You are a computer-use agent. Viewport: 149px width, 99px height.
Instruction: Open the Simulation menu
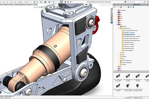(x=20, y=2)
